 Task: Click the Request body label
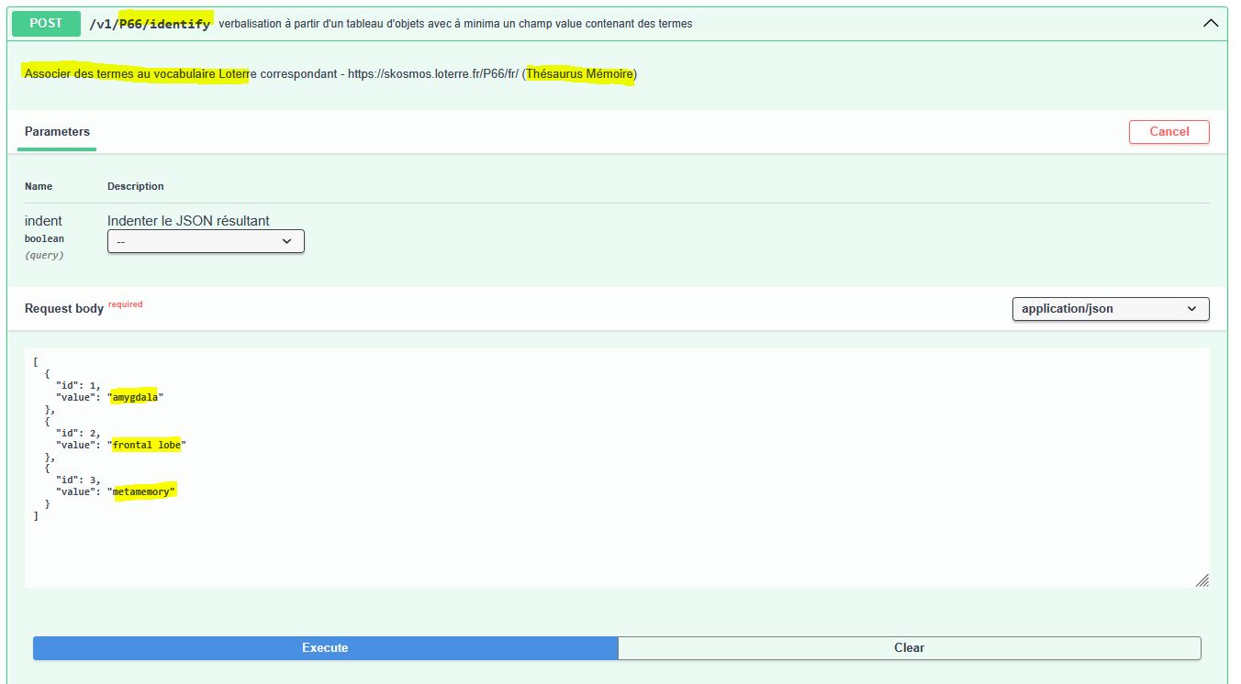click(63, 309)
